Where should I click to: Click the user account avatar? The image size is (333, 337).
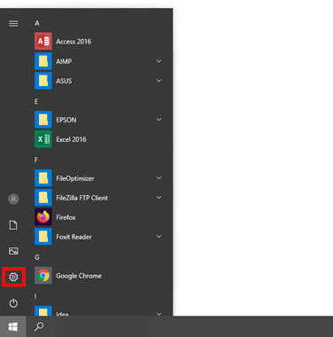coord(13,199)
